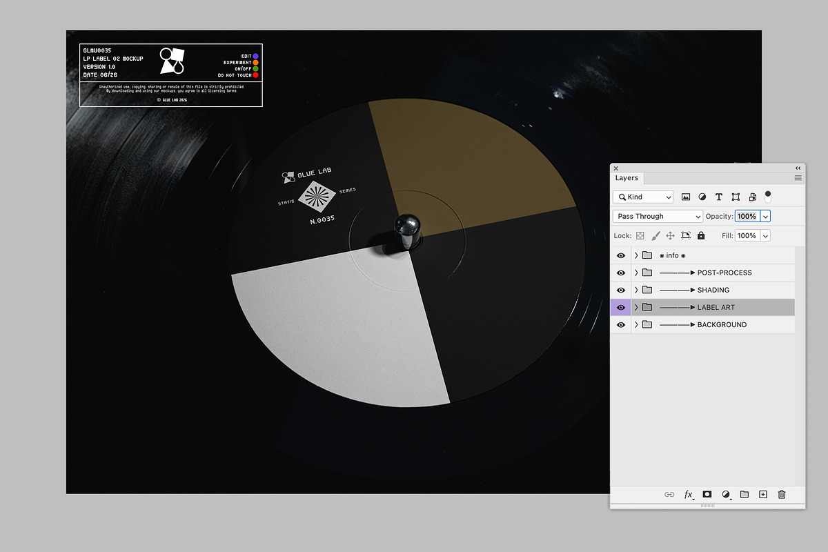
Task: Click folder icon of BACKGROUND group
Action: 647,324
